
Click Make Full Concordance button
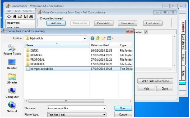(x=155, y=81)
